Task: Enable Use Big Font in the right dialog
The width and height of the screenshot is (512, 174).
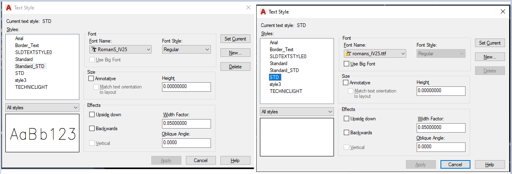Action: [x=346, y=64]
